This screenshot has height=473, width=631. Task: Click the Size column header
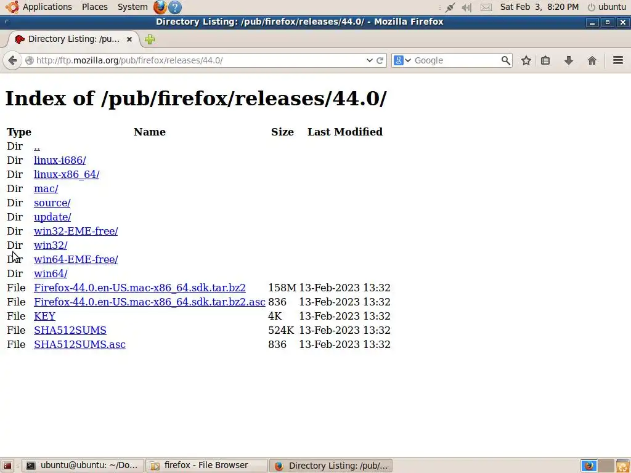click(282, 132)
